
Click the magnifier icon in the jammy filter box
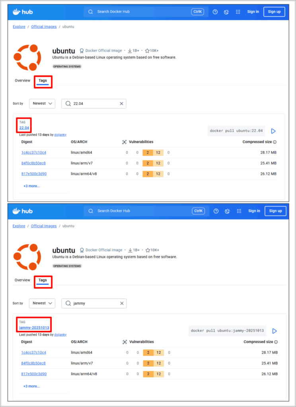tap(68, 303)
